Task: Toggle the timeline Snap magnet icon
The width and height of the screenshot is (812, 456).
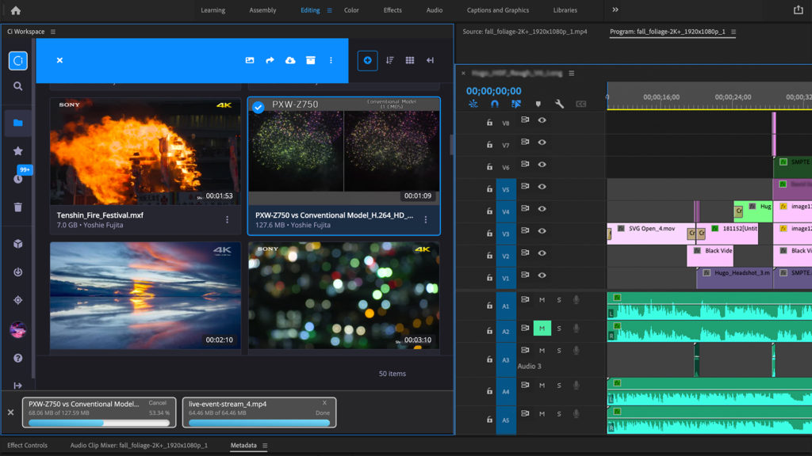Action: tap(495, 104)
